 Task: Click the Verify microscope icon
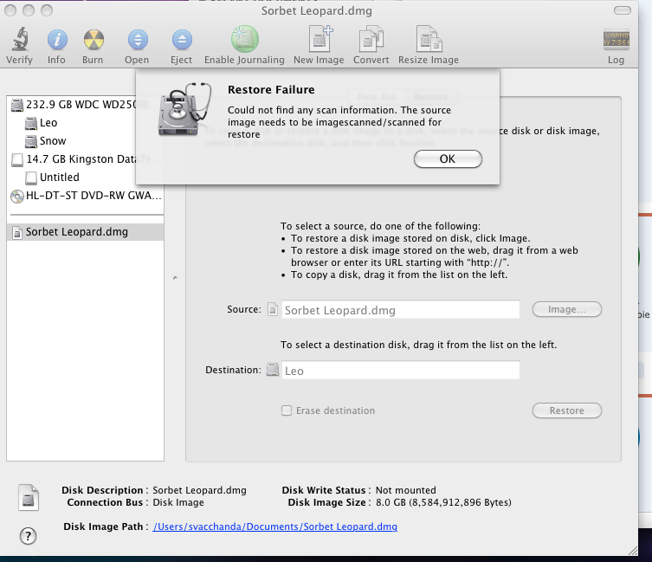[19, 40]
